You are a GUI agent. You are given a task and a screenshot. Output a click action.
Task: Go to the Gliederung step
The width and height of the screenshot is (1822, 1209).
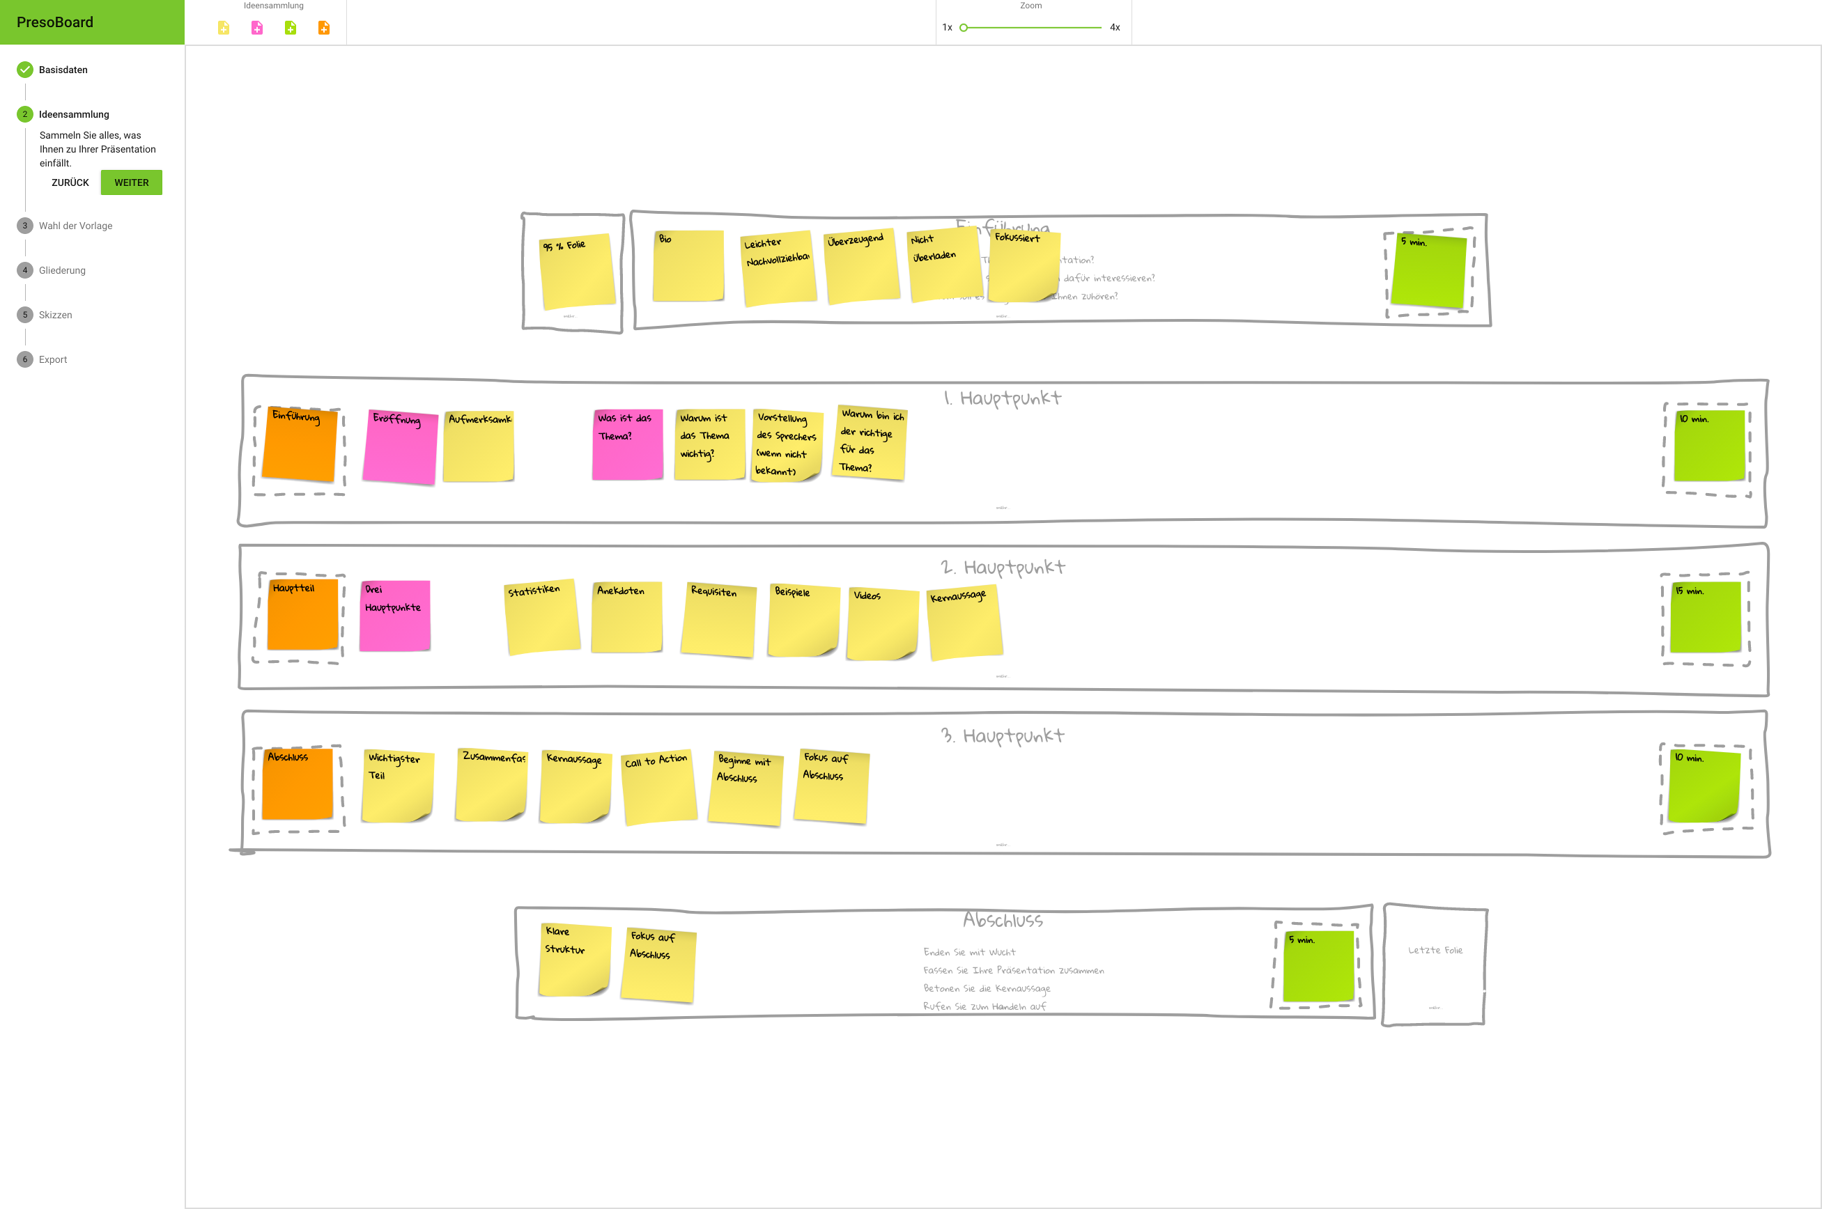(62, 271)
